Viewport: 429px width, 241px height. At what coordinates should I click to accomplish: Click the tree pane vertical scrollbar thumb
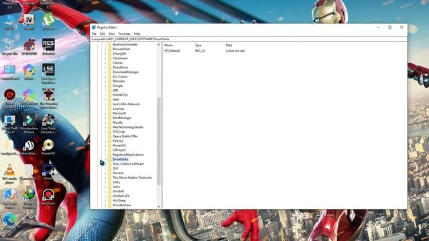[x=158, y=141]
